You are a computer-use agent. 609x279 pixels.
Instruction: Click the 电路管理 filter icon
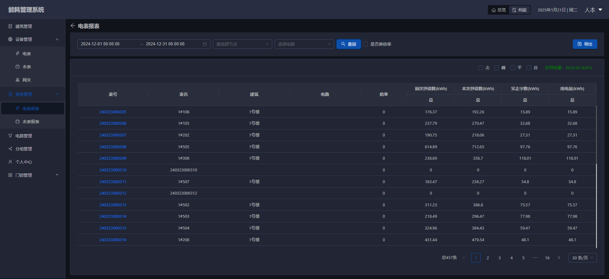coord(10,136)
